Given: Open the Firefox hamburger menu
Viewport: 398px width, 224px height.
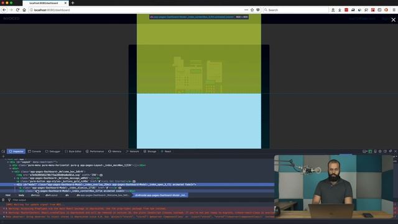Looking at the screenshot, I should 394,10.
